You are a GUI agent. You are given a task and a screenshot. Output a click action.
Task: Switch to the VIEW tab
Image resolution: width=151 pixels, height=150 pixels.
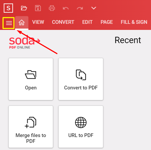(x=38, y=22)
